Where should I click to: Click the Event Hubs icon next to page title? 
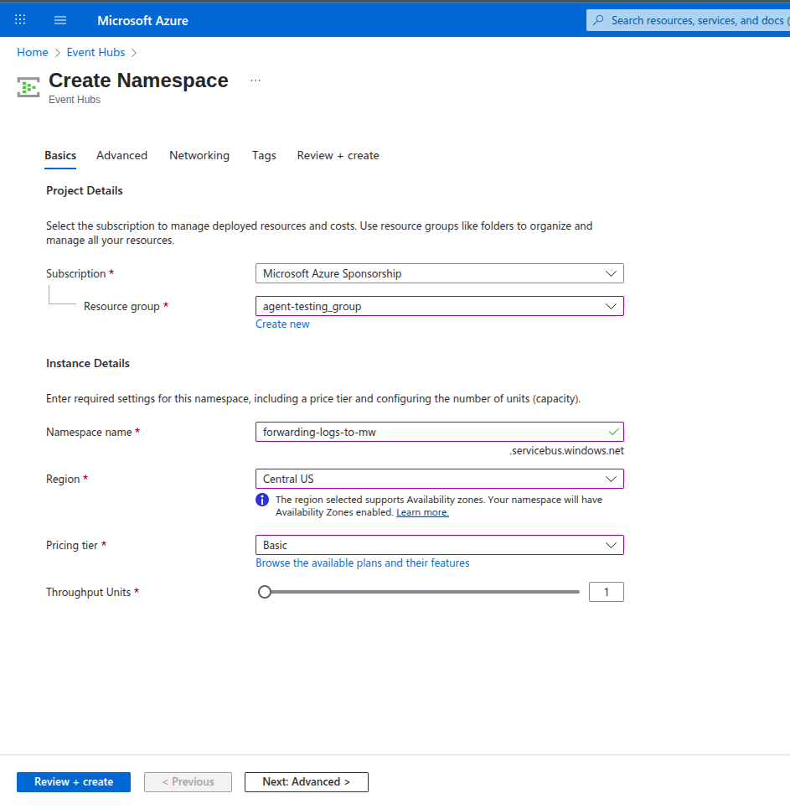tap(28, 86)
